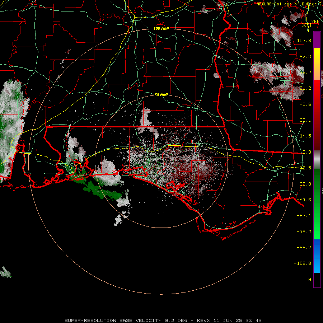Screen dimensions: 323x323
Task: Click the 100 NMI range ring label
Action: (x=161, y=28)
